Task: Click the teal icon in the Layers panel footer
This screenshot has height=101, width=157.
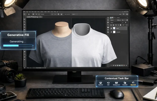Action: pyautogui.click(x=120, y=65)
